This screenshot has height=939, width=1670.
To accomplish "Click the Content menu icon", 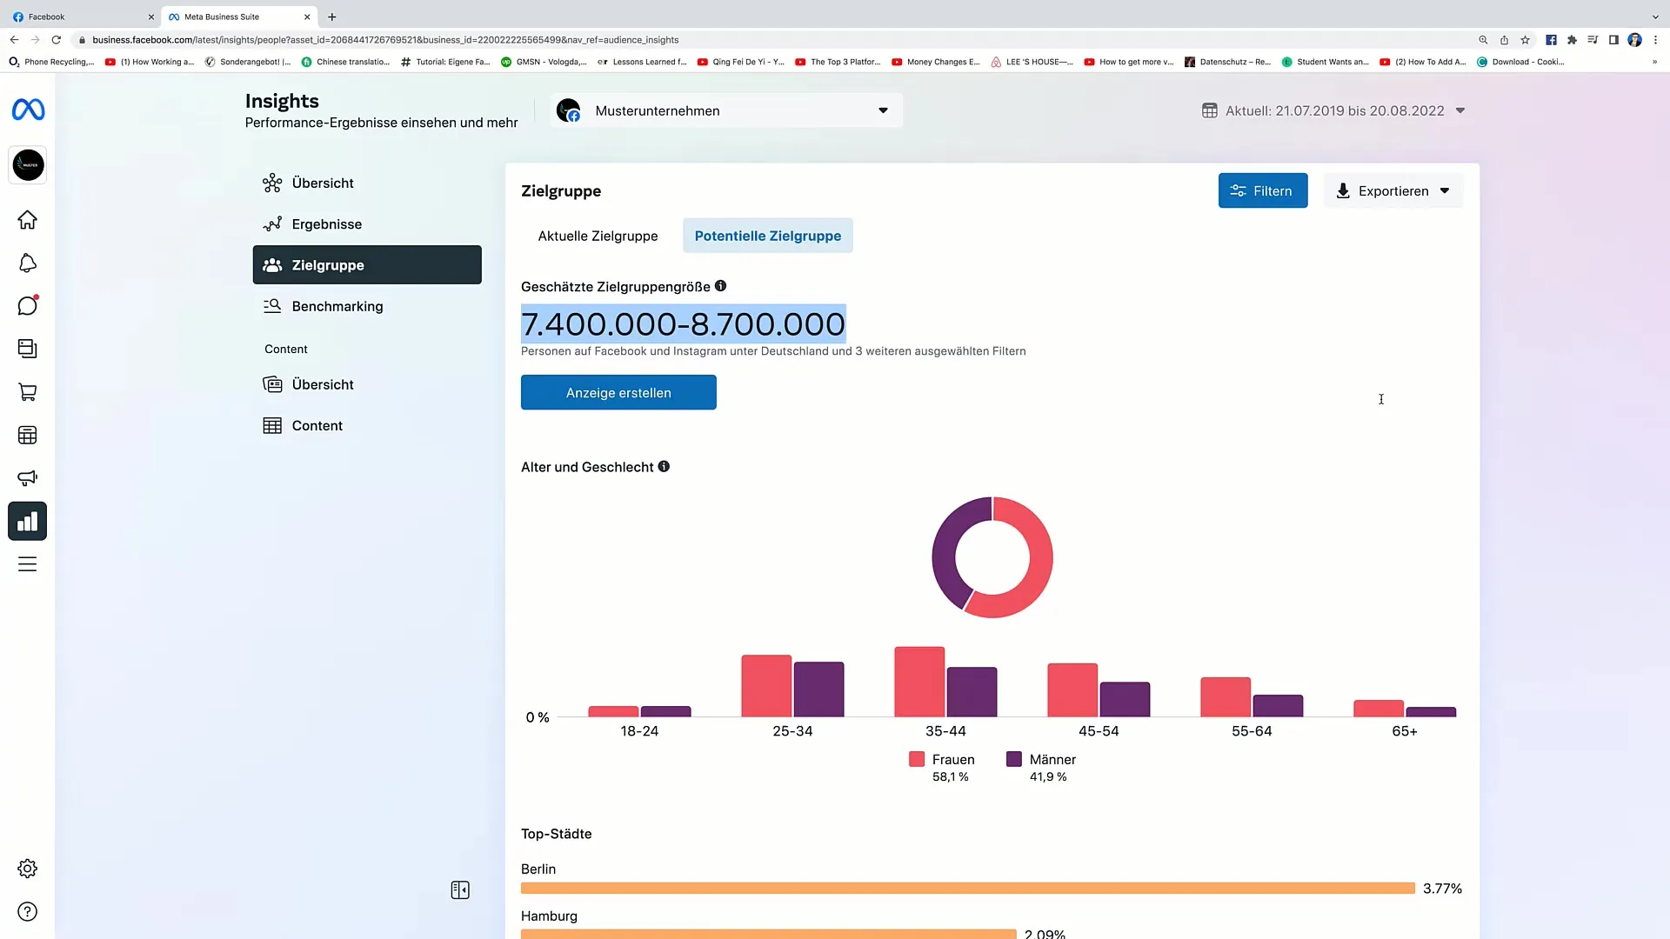I will point(272,425).
